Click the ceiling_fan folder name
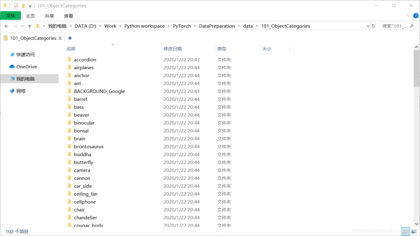 86,194
